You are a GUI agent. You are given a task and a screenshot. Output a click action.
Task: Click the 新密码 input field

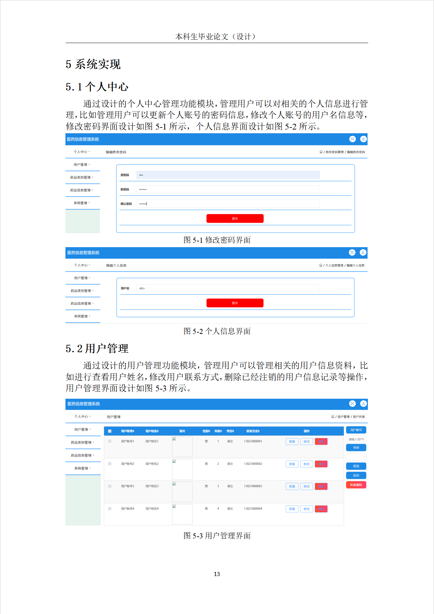point(228,189)
